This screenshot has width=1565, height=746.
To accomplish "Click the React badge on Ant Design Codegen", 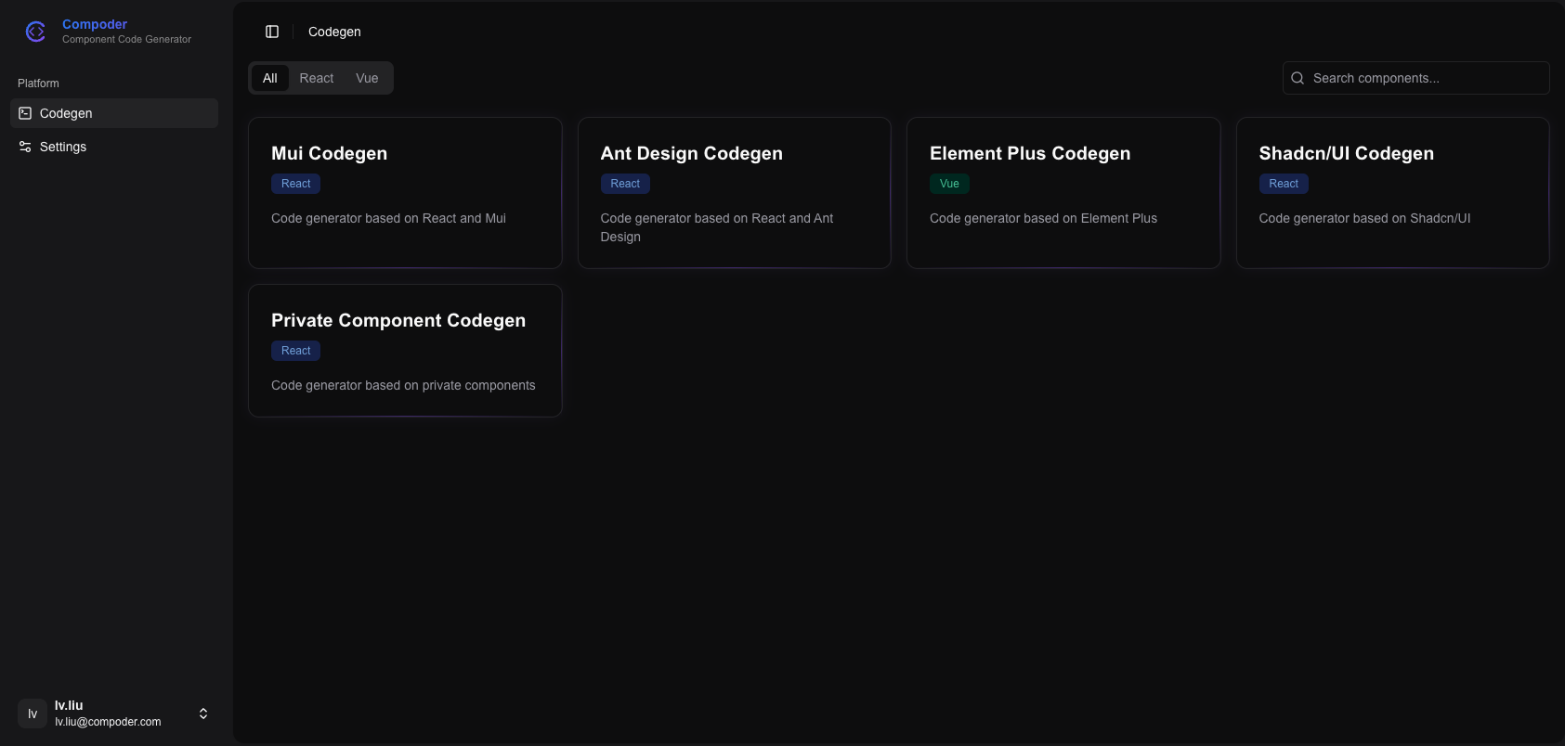I will point(625,184).
